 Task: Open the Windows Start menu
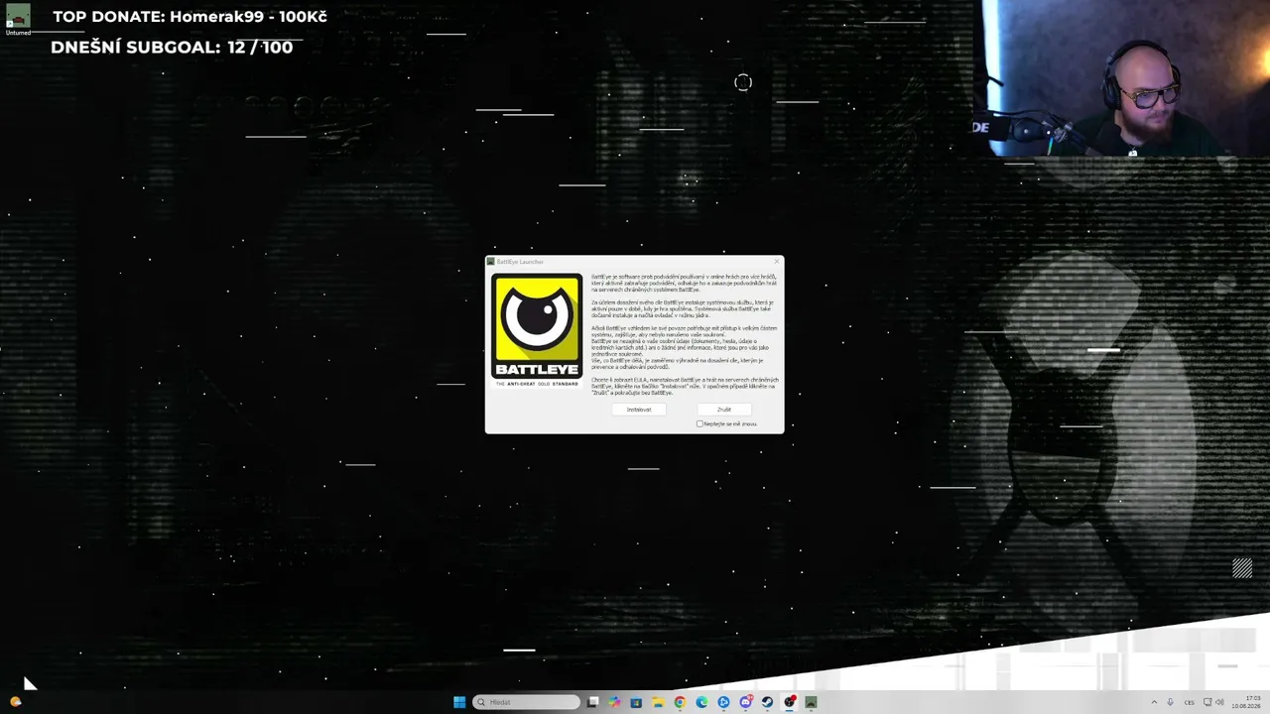[459, 702]
